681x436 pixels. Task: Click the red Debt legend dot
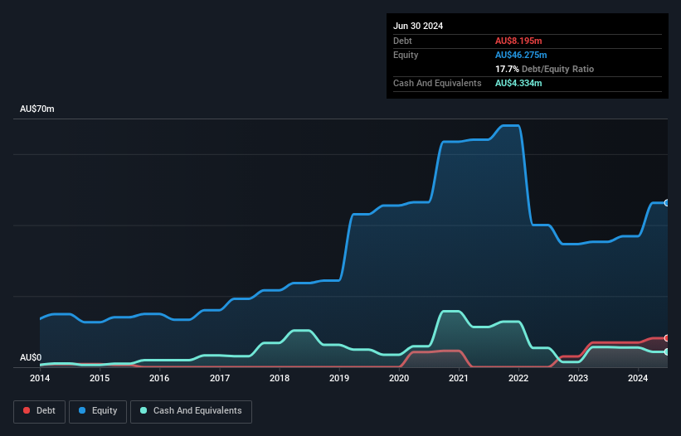coord(27,410)
